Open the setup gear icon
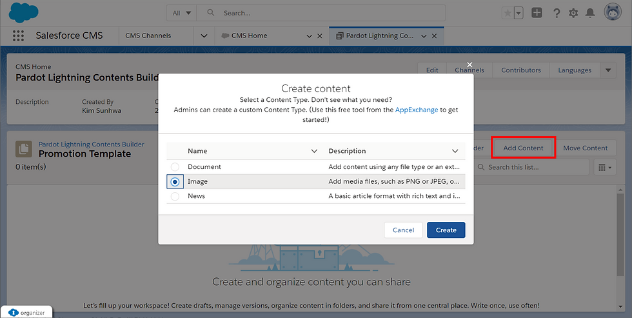The width and height of the screenshot is (632, 318). click(573, 13)
